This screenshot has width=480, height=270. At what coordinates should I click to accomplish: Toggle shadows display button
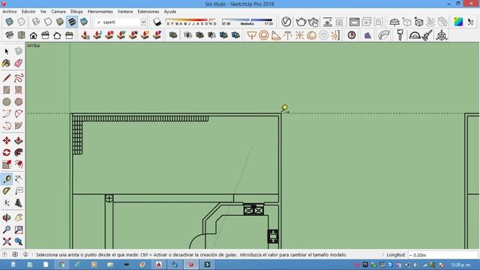pyautogui.click(x=157, y=22)
